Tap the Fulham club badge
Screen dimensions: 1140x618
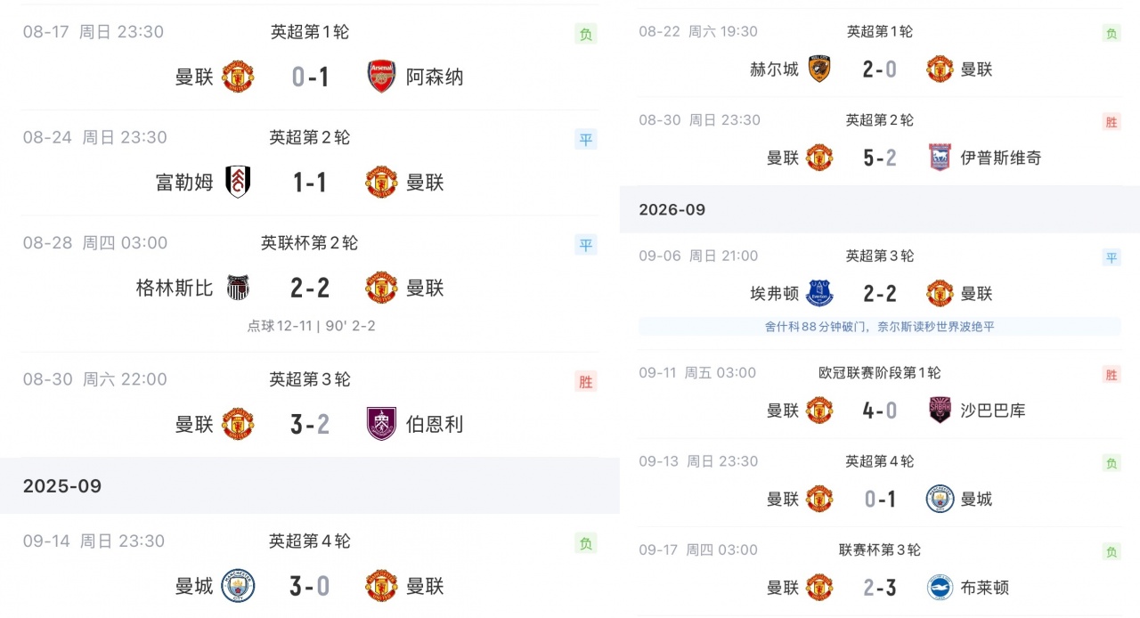238,182
